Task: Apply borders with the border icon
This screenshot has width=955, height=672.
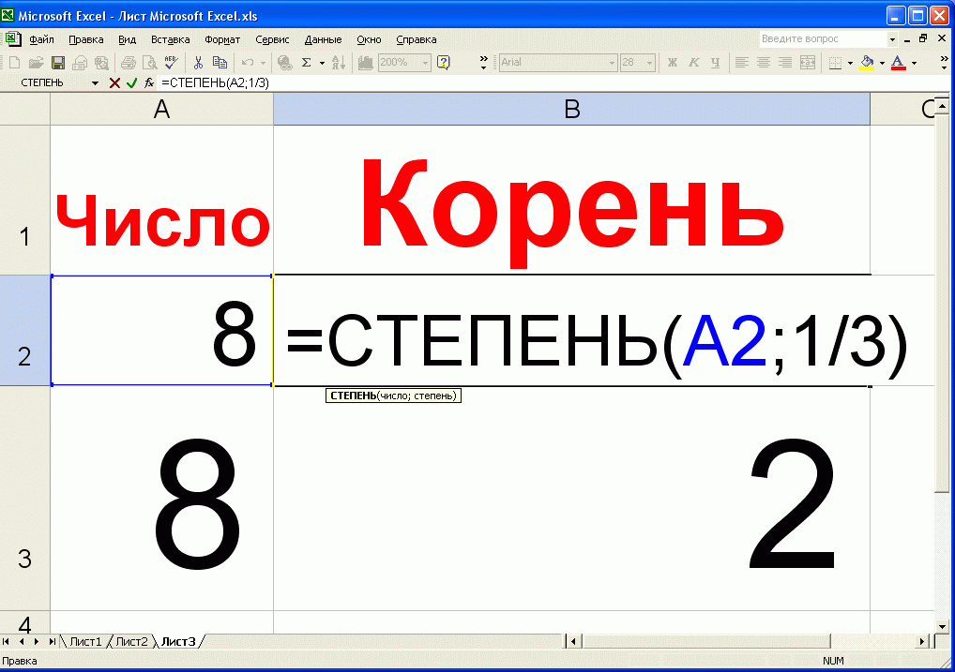Action: 835,62
